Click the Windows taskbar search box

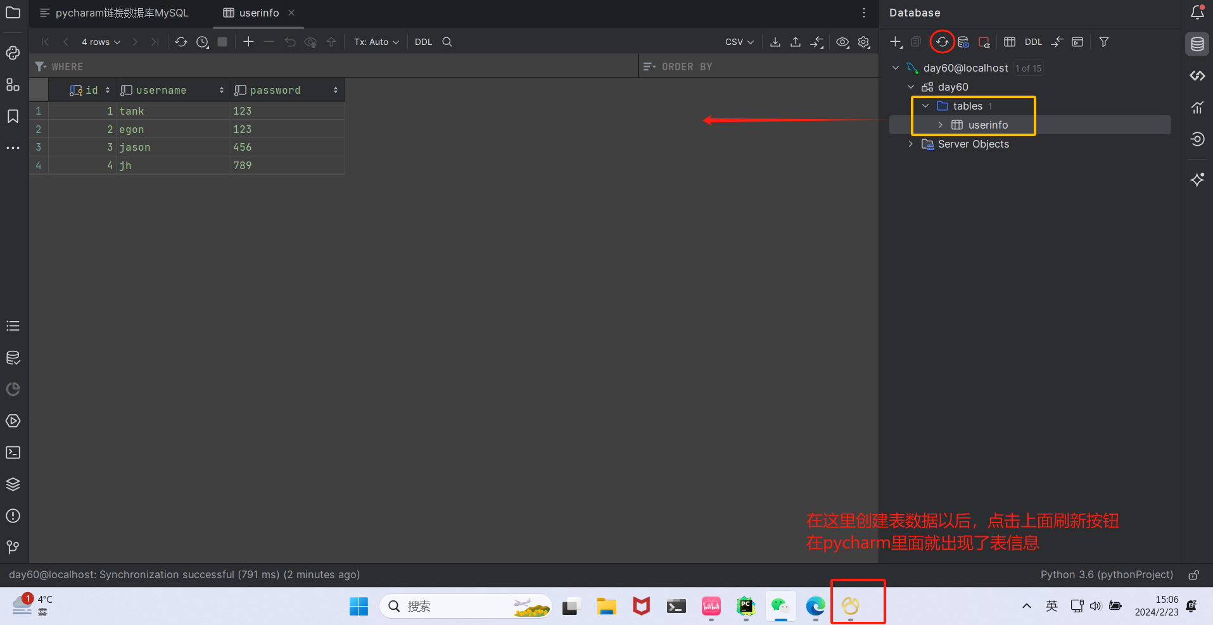(466, 606)
